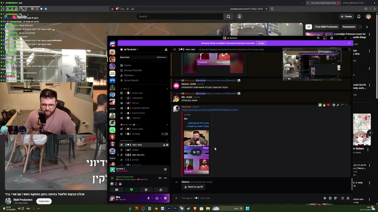
Task: Edit the hovered message with pencil icon
Action: [x=338, y=105]
